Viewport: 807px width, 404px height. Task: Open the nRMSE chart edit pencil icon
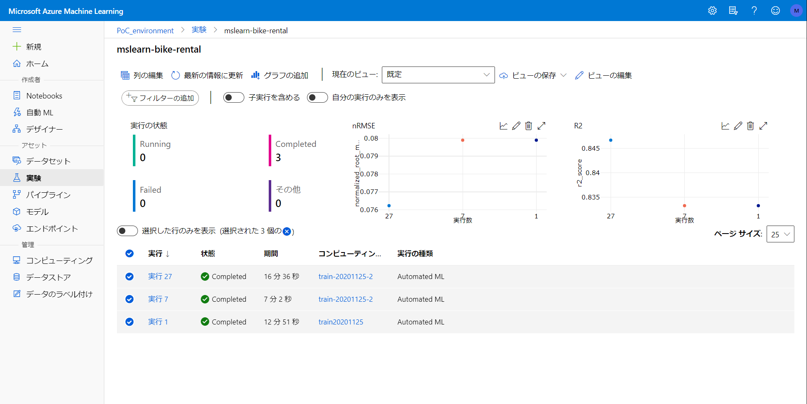[x=516, y=125]
